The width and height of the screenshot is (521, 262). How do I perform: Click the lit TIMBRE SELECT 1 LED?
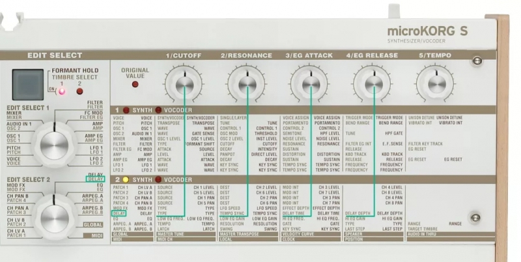coord(62,91)
